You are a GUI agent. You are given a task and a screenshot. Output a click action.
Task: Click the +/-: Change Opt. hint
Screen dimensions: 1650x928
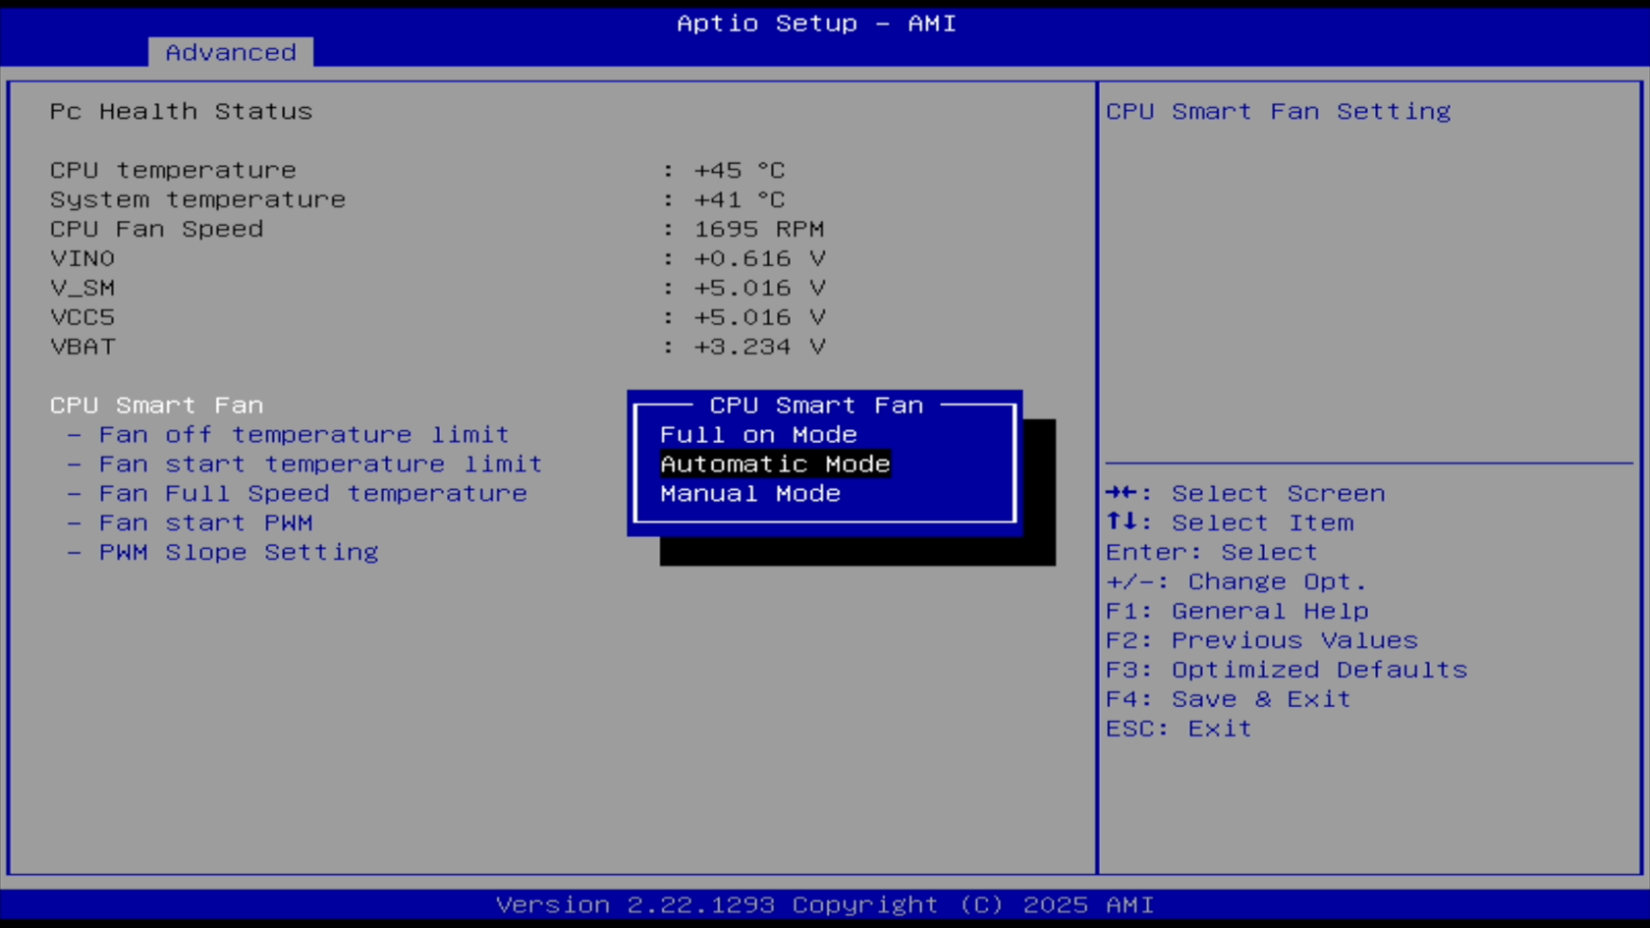pyautogui.click(x=1236, y=581)
